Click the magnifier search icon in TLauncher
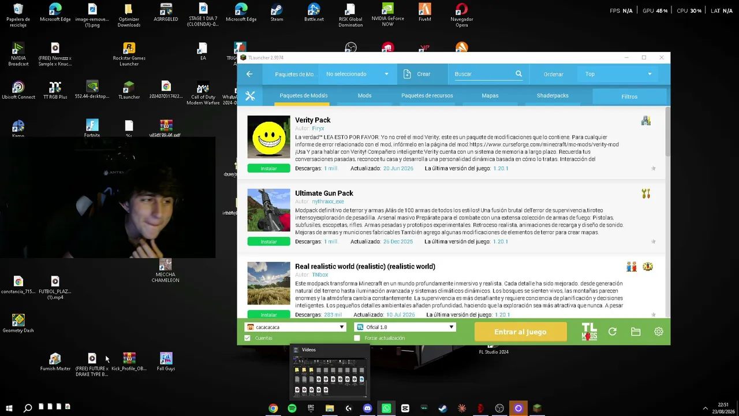This screenshot has height=416, width=739. pyautogui.click(x=518, y=74)
